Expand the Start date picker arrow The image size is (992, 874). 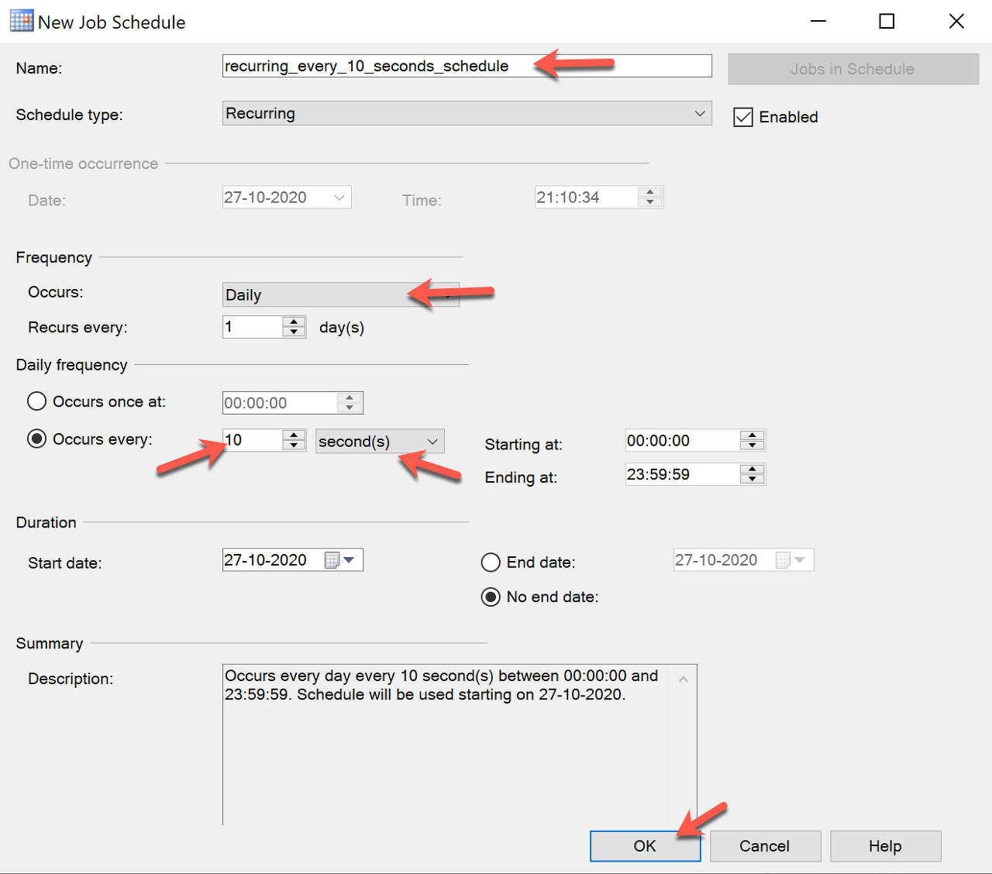350,560
